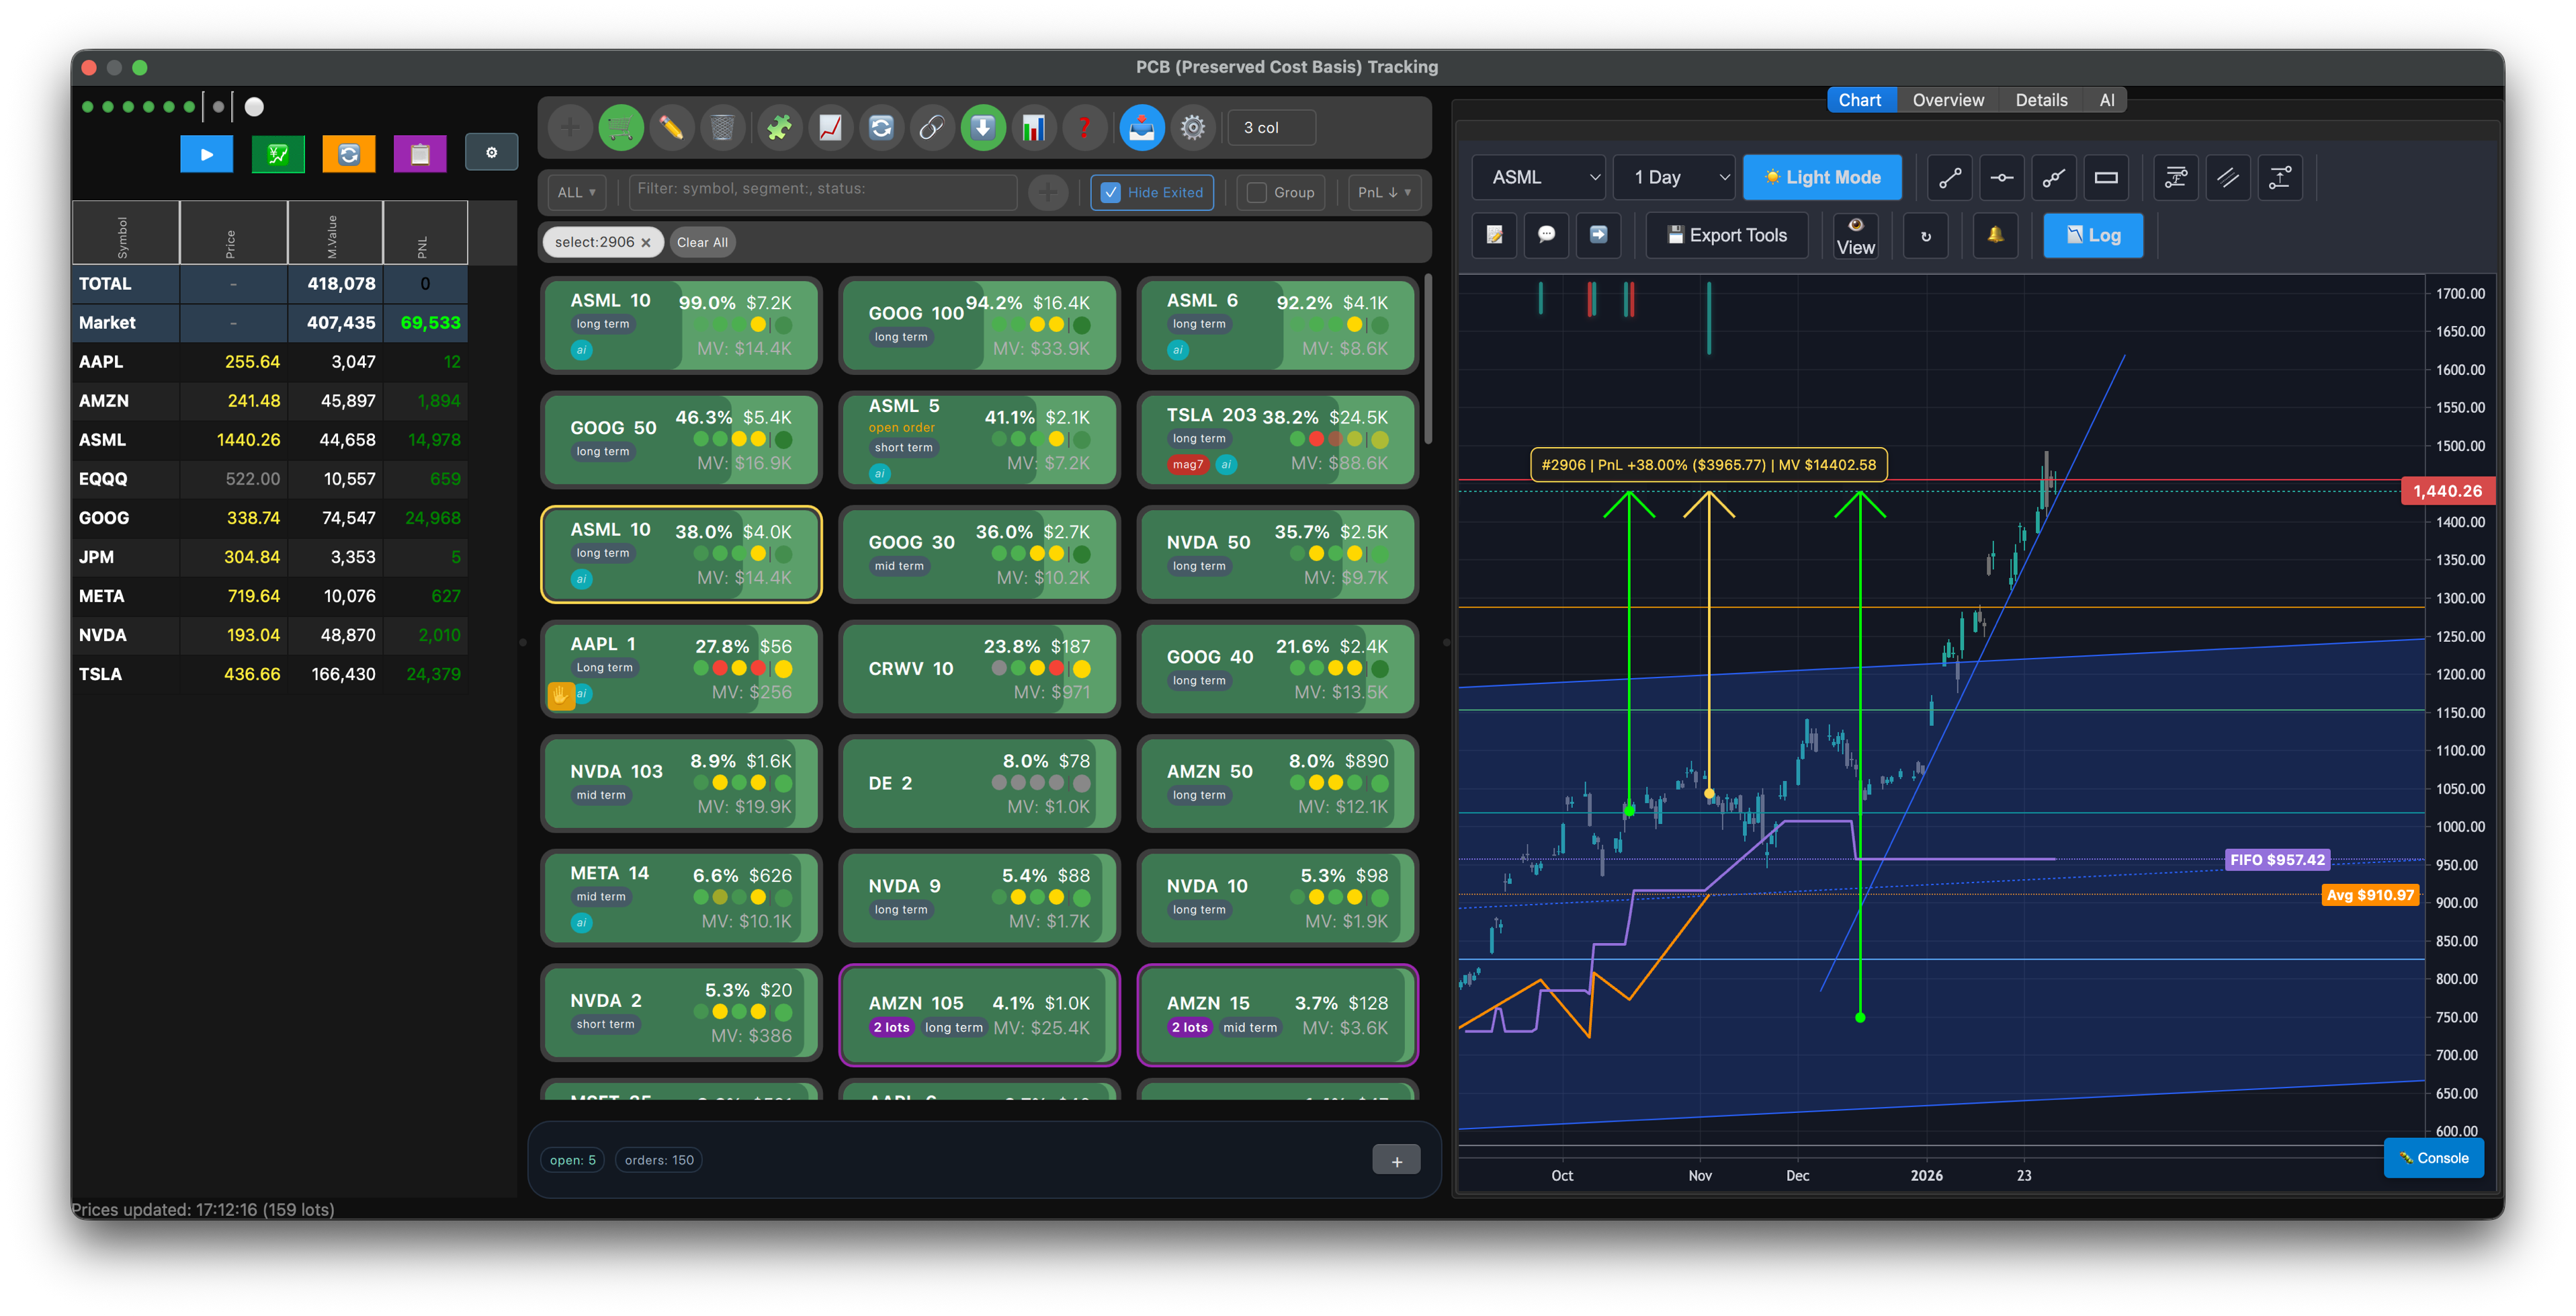Select the rectangle drawing tool
The width and height of the screenshot is (2576, 1316).
(x=2106, y=178)
